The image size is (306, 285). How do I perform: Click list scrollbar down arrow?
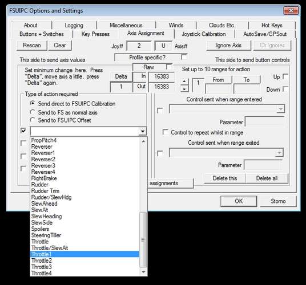tap(143, 272)
